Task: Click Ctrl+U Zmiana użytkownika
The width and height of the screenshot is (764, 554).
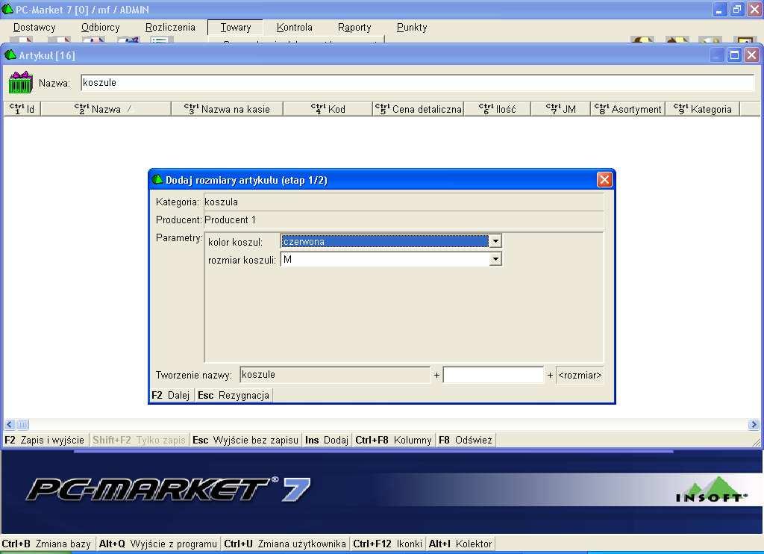Action: [x=284, y=544]
